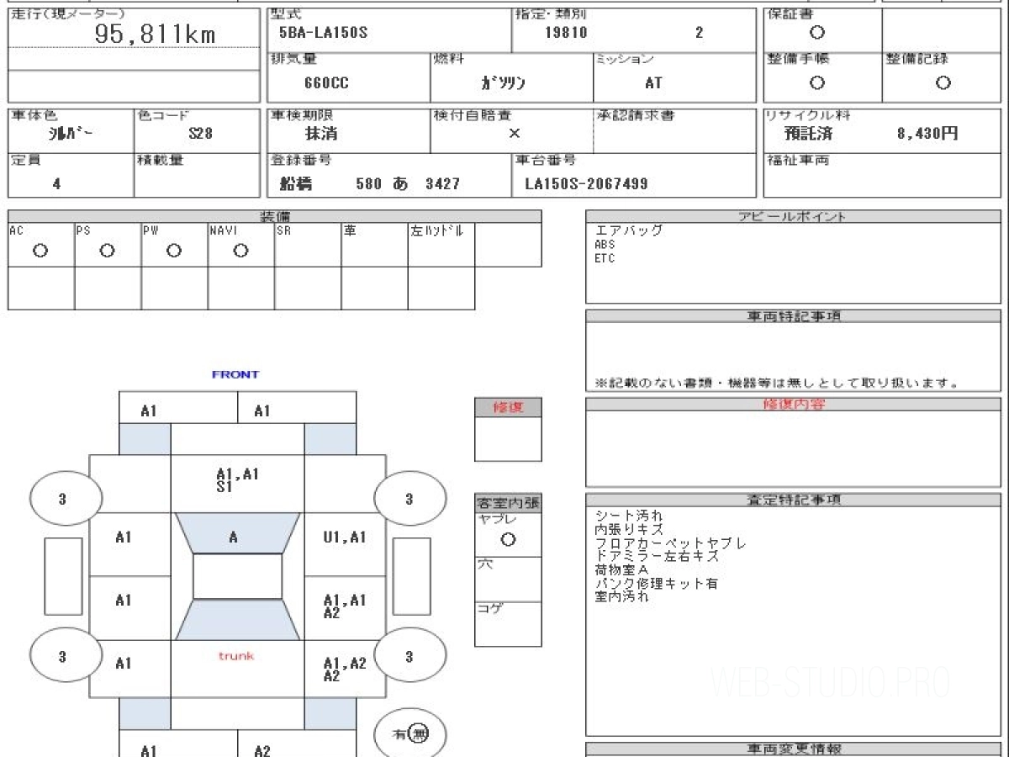
Task: Click the red trunk diagram label
Action: [x=236, y=656]
